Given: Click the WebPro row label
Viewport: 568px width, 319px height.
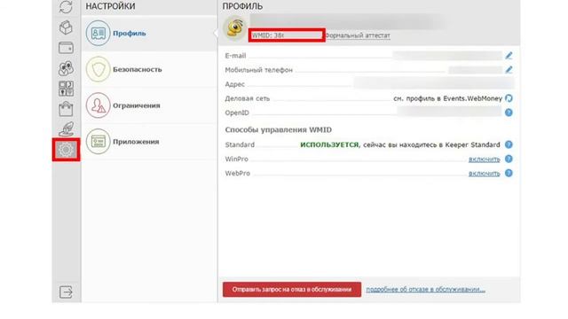Looking at the screenshot, I should [238, 174].
